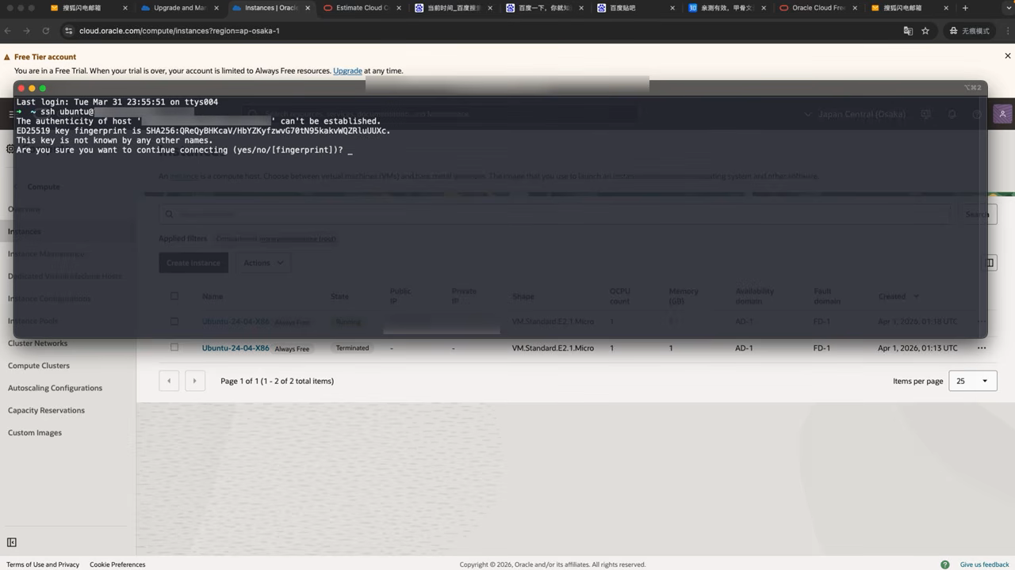Go forward in browser history
Screen dimensions: 1015x570
tap(27, 31)
